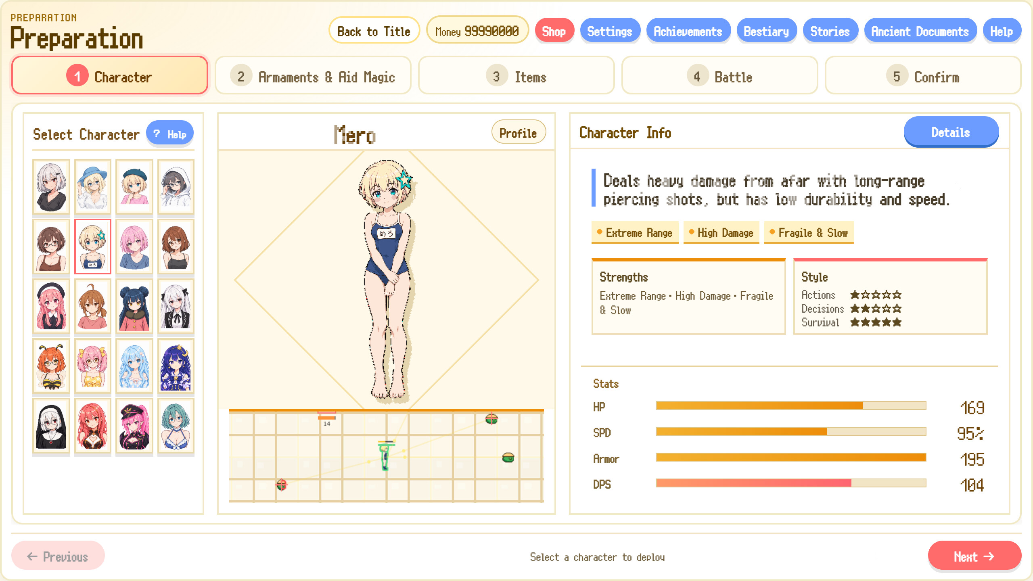Screen dimensions: 1033x581
Task: Switch to Armaments & Aid Magic step
Action: (x=313, y=75)
